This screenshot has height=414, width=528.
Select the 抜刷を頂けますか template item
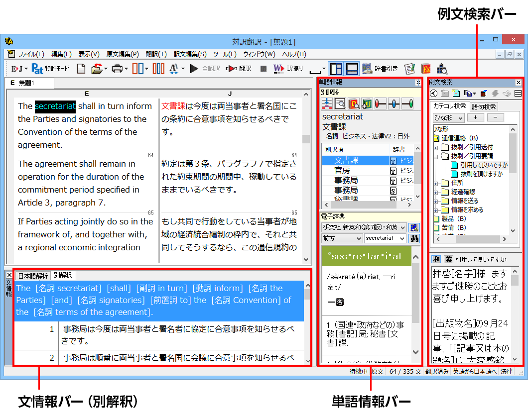coord(481,174)
